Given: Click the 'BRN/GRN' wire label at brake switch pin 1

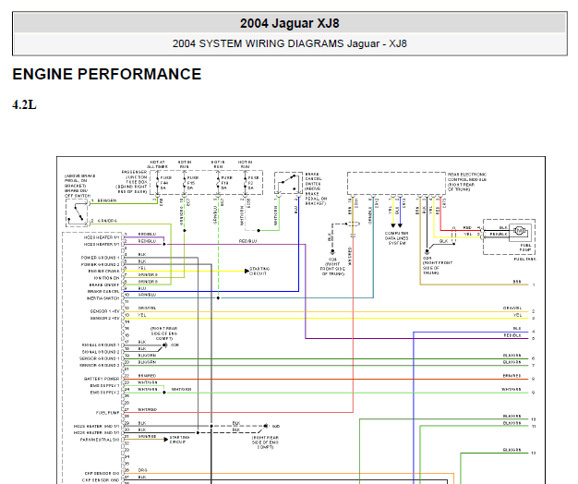Looking at the screenshot, I should click(107, 200).
